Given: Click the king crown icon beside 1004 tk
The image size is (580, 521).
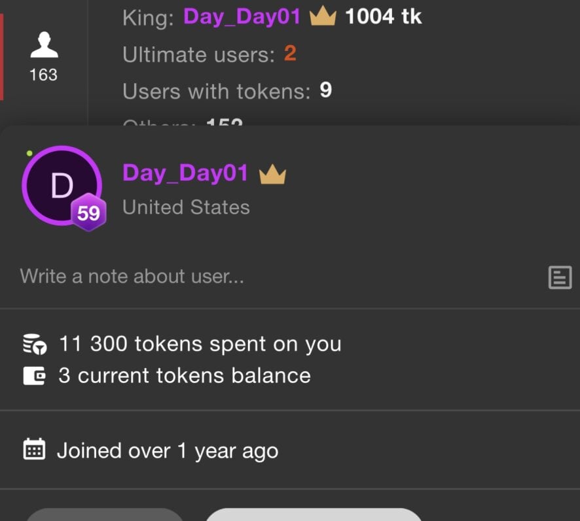Looking at the screenshot, I should pyautogui.click(x=323, y=16).
